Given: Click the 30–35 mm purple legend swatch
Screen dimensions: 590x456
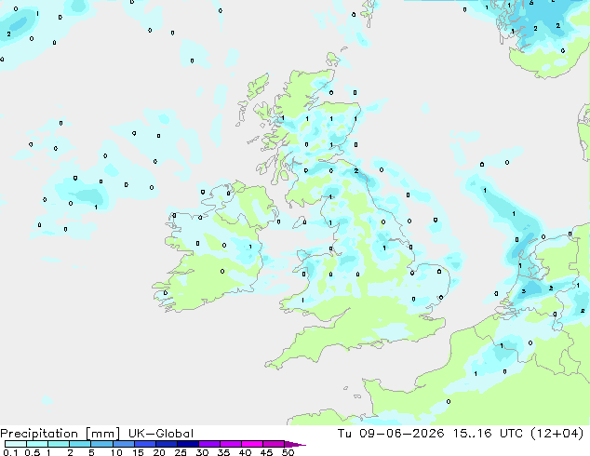Looking at the screenshot, I should 209,444.
